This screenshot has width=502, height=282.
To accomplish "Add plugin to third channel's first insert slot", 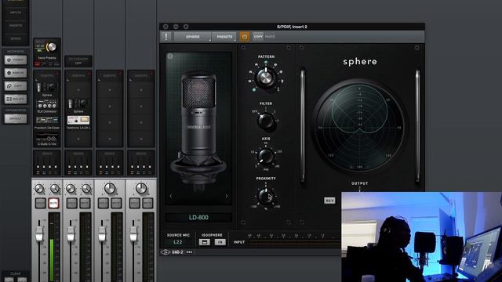I will point(110,90).
